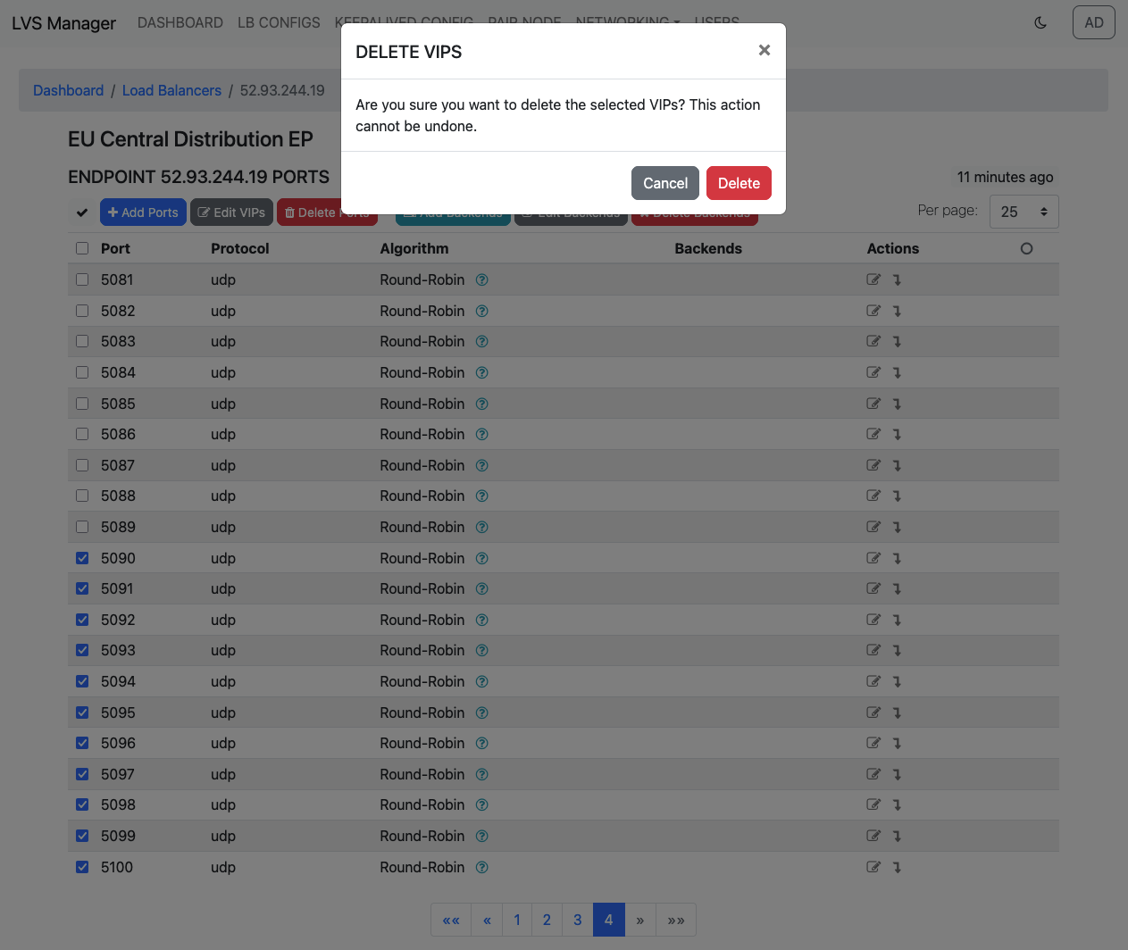Click the arrow icon for port 5081
The height and width of the screenshot is (950, 1128).
click(897, 279)
